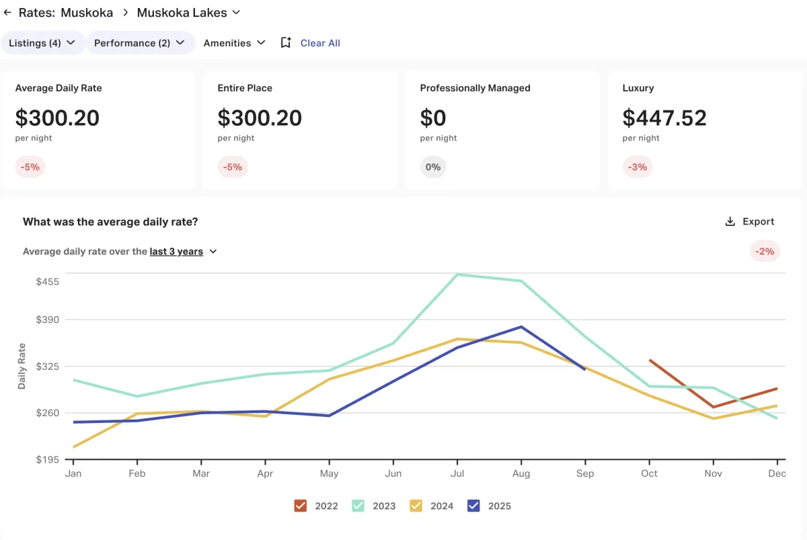Select the Luxury rate card
The width and height of the screenshot is (807, 540).
[704, 130]
